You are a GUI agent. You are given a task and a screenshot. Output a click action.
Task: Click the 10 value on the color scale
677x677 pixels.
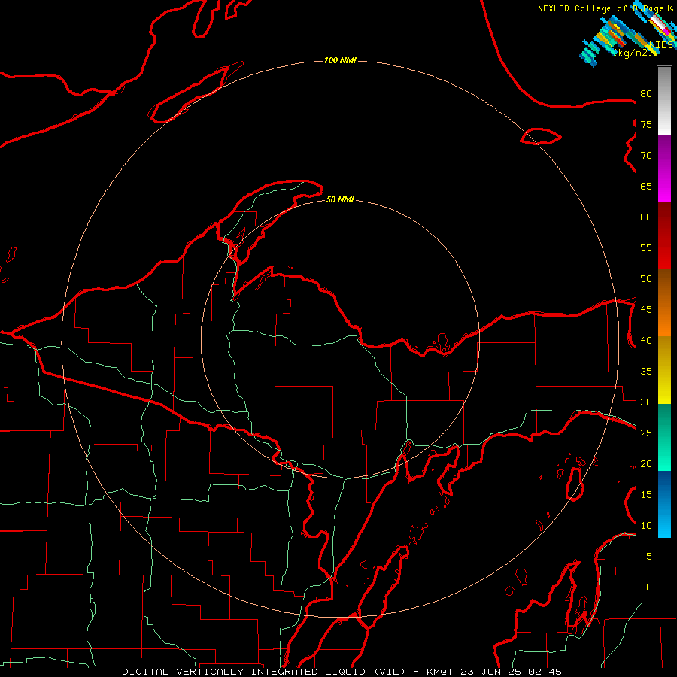pyautogui.click(x=646, y=526)
